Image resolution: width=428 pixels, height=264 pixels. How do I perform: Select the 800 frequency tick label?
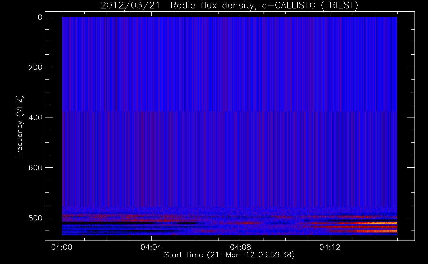tap(35, 218)
